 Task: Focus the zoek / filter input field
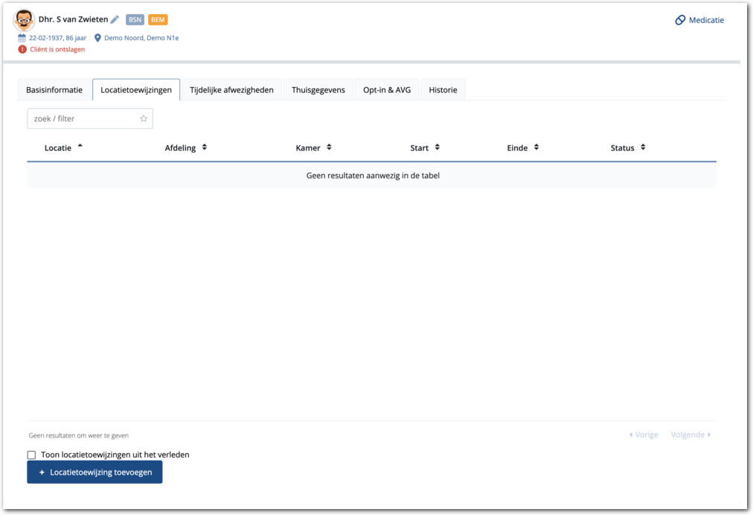83,119
